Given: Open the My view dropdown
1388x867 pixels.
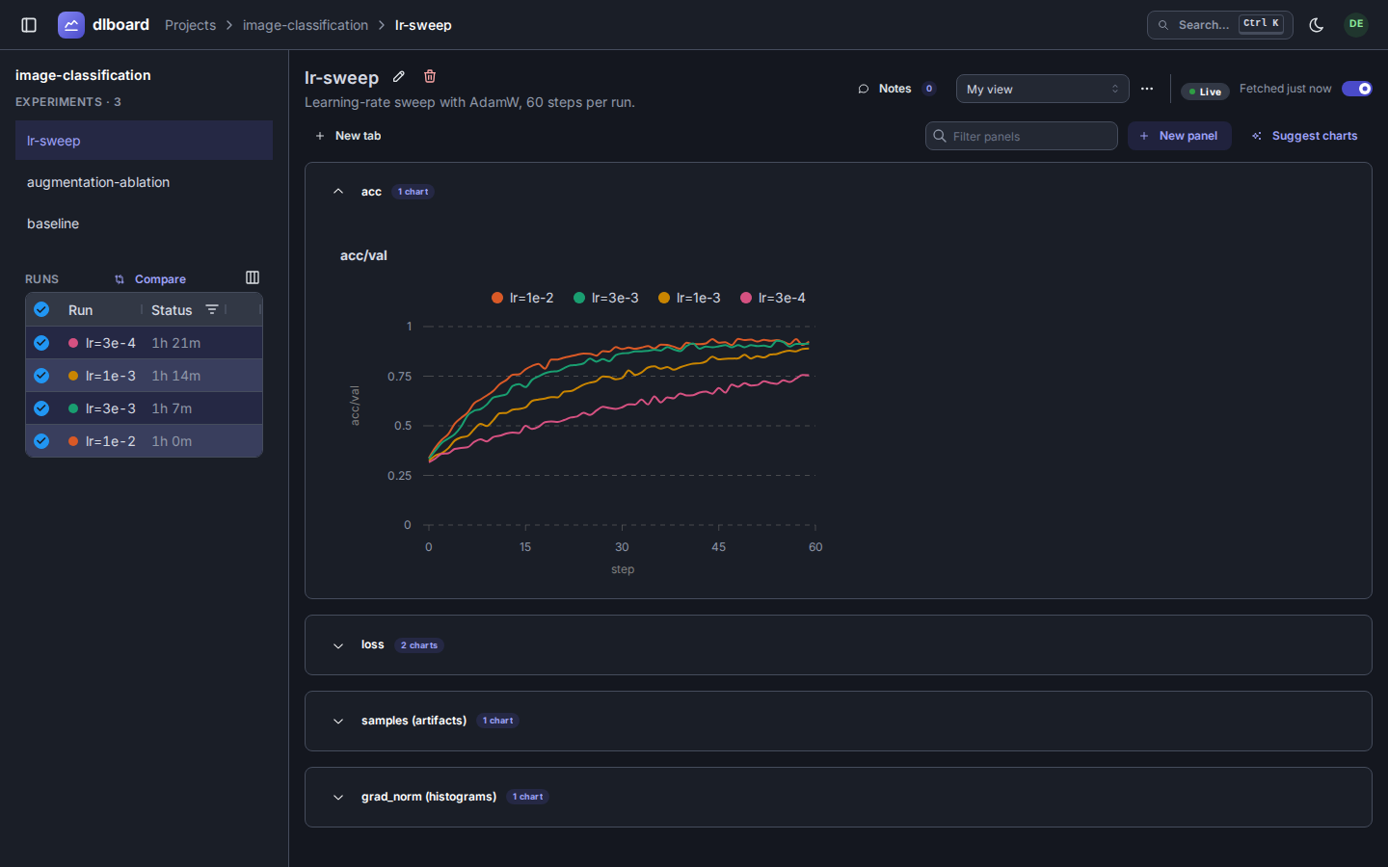Looking at the screenshot, I should click(x=1042, y=89).
